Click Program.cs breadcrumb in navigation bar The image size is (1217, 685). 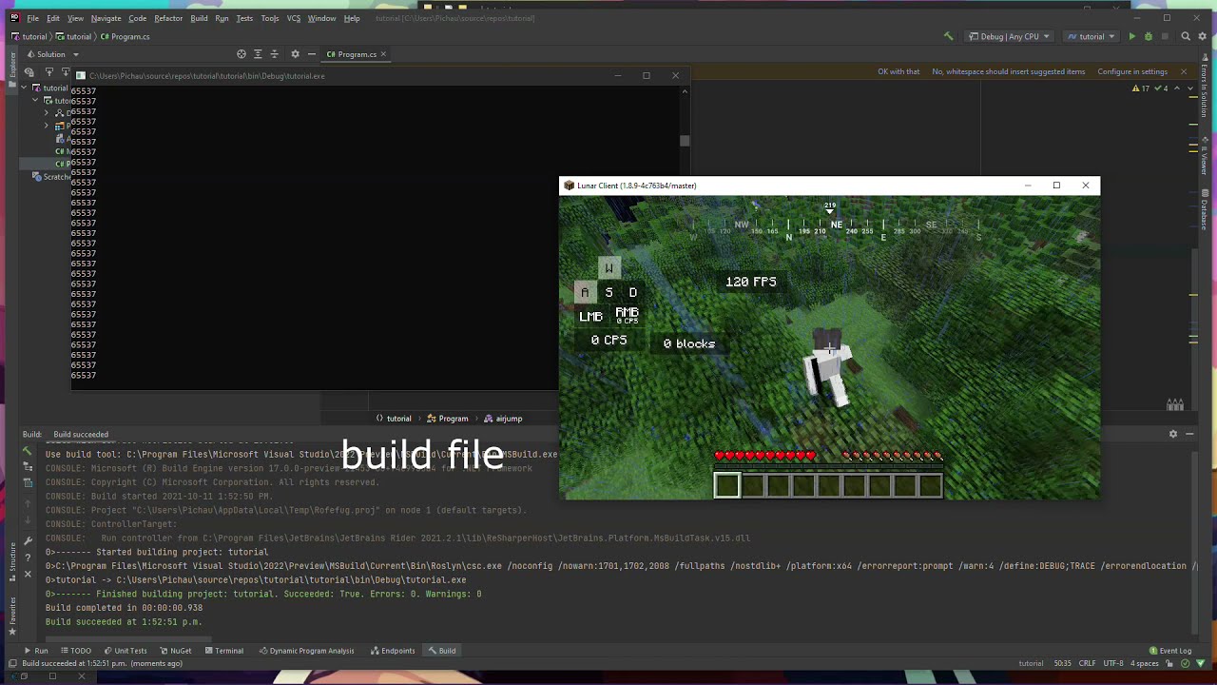tap(125, 36)
